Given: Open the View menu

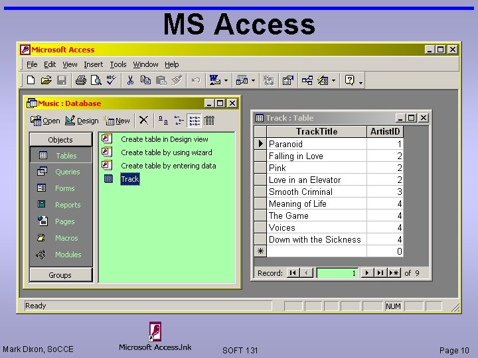Looking at the screenshot, I should tap(70, 64).
